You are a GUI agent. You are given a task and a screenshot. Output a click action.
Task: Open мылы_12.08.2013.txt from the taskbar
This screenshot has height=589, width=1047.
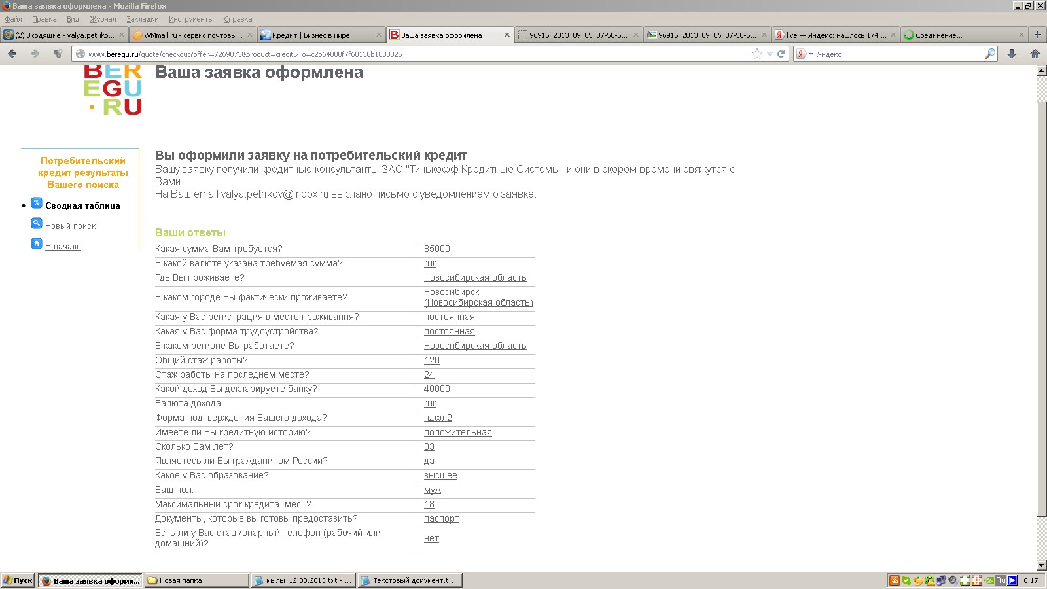pyautogui.click(x=304, y=580)
